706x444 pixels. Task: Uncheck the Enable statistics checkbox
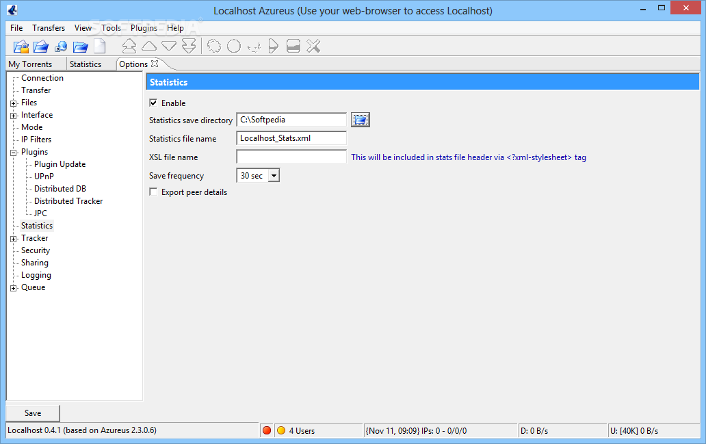153,103
